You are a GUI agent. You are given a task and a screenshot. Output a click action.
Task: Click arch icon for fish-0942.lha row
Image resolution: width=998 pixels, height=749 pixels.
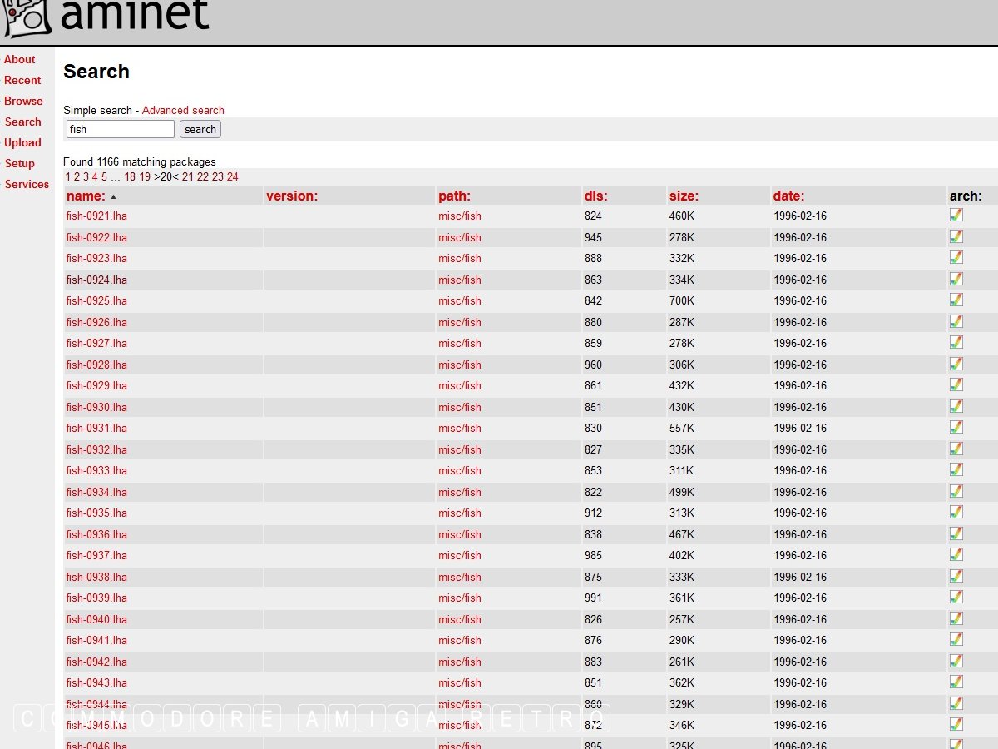click(x=956, y=661)
